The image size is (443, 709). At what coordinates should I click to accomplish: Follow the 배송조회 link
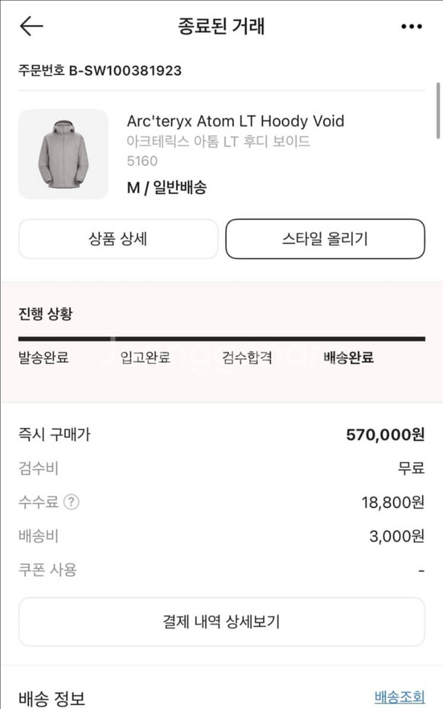(x=399, y=696)
